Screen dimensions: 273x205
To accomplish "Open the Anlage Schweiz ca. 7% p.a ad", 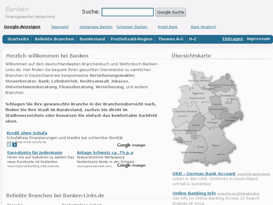I will coord(105,152).
